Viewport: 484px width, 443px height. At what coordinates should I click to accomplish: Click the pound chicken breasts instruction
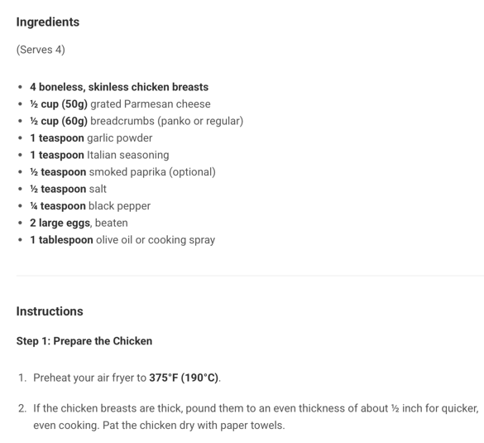point(256,417)
